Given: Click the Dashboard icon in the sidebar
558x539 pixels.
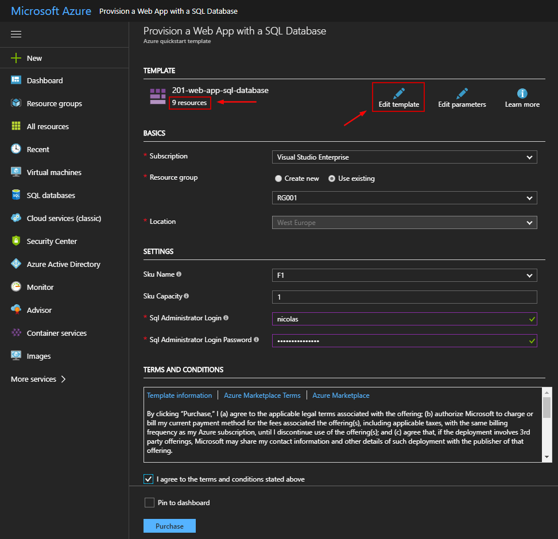Looking at the screenshot, I should tap(16, 80).
